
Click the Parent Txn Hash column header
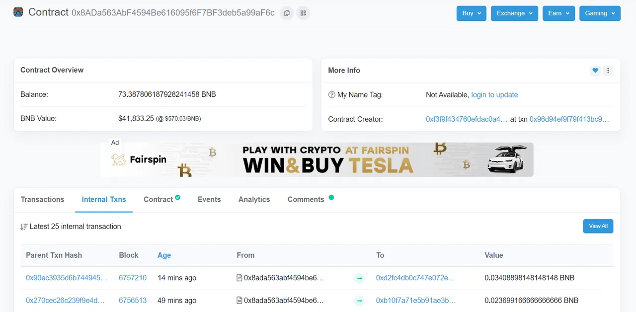pos(54,255)
